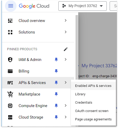
Task: Click the navigation menu vertical scrollbar
Action: tap(77, 47)
